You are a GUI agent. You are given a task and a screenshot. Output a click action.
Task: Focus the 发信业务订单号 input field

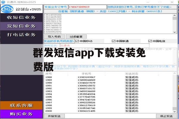(x=87, y=7)
